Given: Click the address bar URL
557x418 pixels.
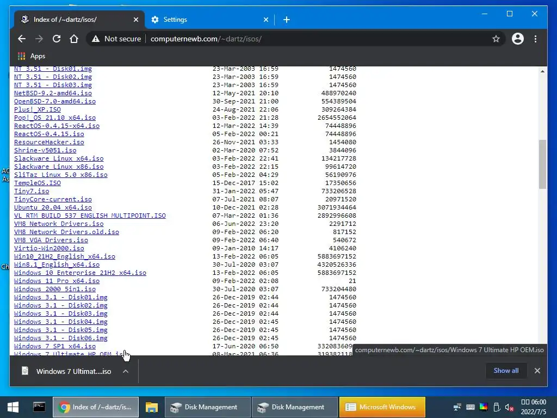Looking at the screenshot, I should [206, 39].
